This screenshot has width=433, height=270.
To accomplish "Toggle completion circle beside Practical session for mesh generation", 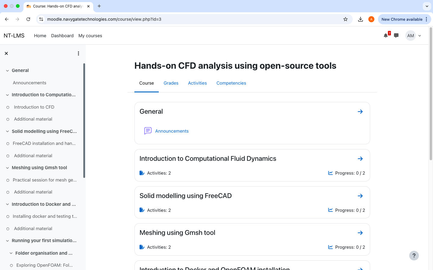I will pos(8,180).
